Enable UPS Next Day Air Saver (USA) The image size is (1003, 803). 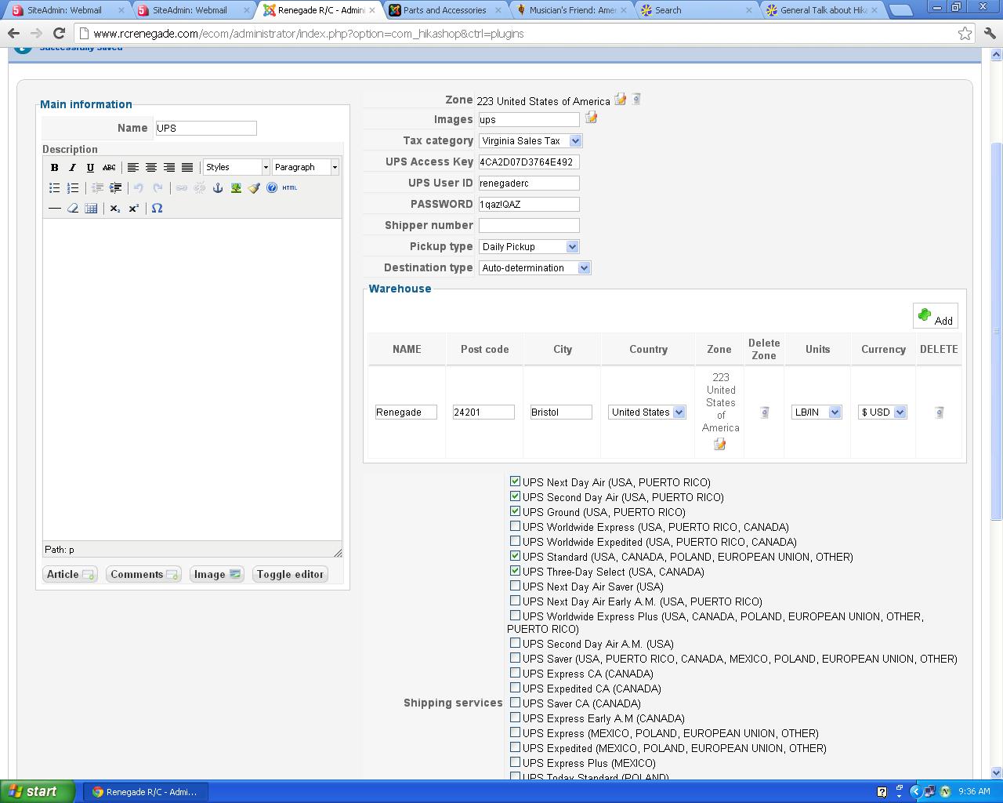(x=515, y=586)
